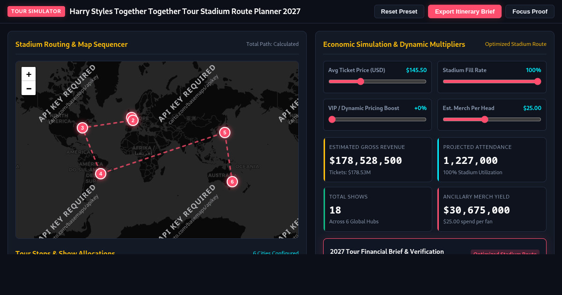Export the Itinerary Brief
The width and height of the screenshot is (562, 295).
tap(465, 11)
